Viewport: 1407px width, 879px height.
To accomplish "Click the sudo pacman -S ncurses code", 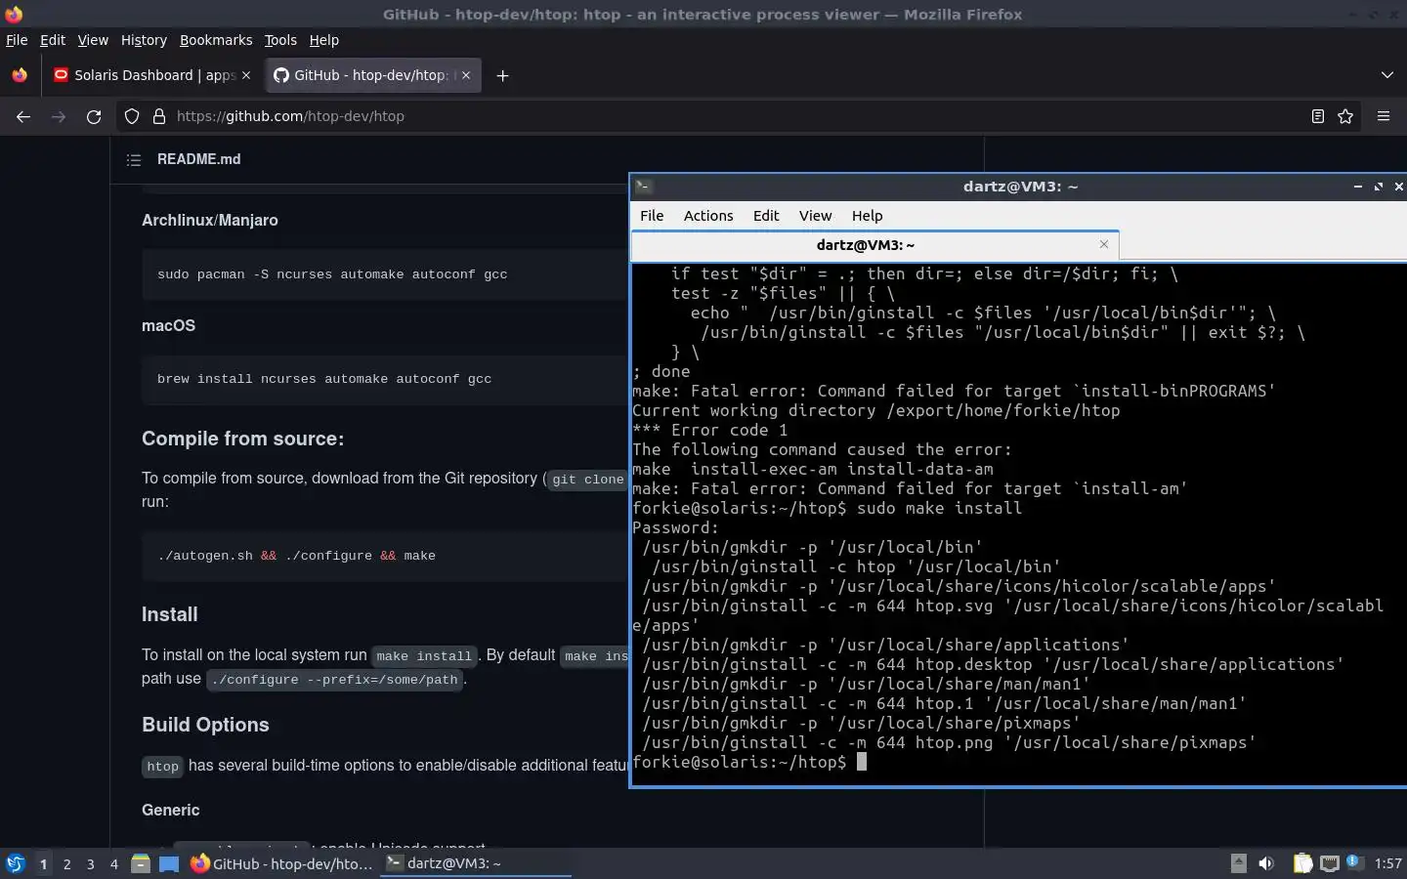I will (332, 274).
